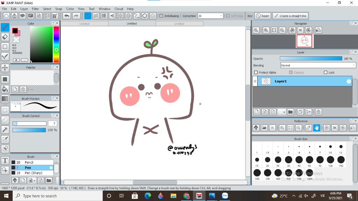The width and height of the screenshot is (358, 201).
Task: Enable the crisscross grid snap
Action: click(104, 16)
